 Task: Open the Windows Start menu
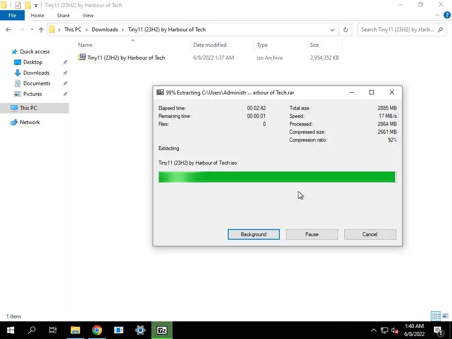(11, 330)
